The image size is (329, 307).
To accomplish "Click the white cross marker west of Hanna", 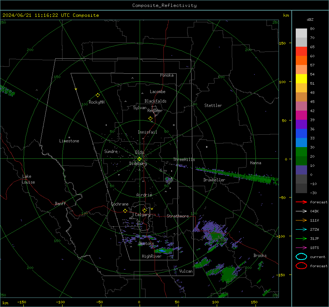I will 207,147.
